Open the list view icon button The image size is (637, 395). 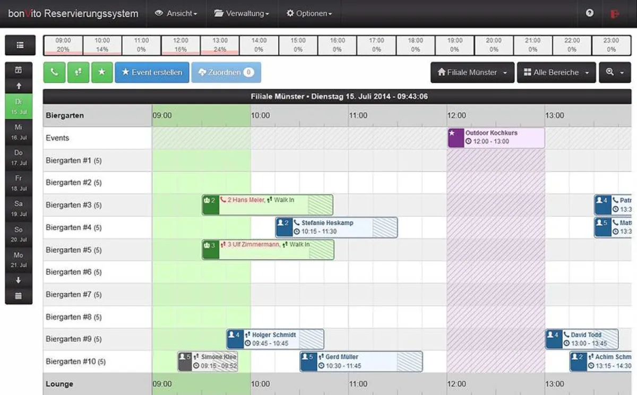20,45
